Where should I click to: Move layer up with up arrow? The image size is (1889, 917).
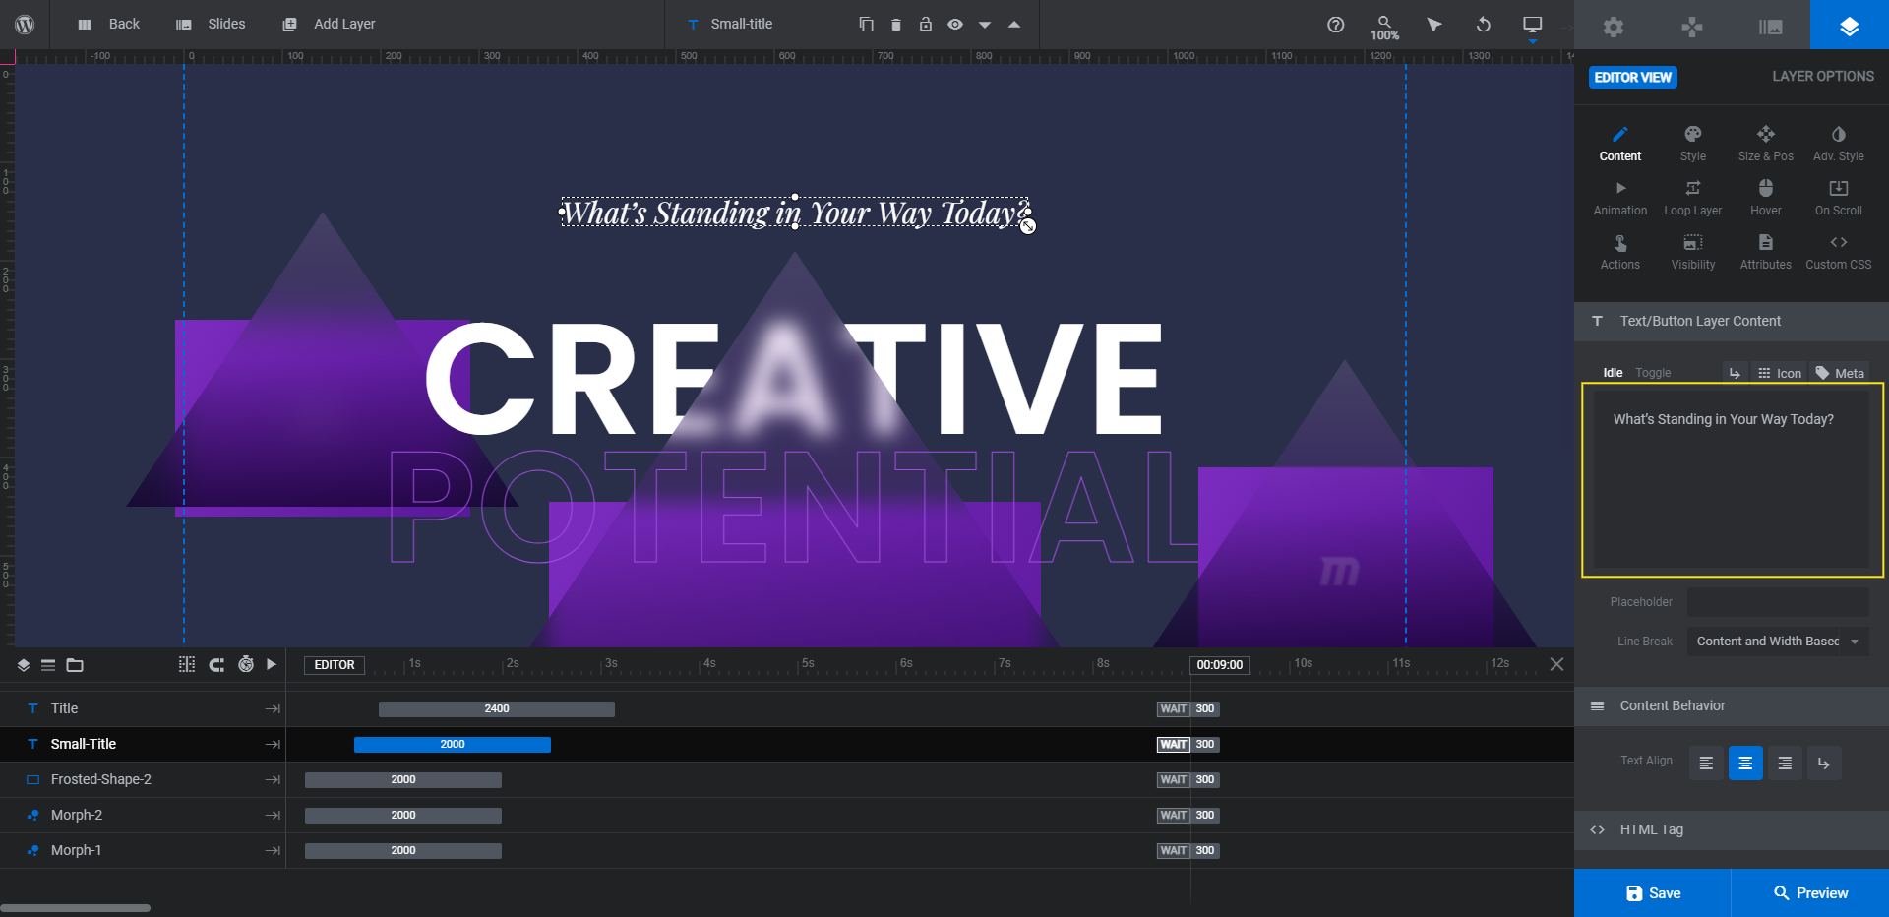coord(1013,25)
